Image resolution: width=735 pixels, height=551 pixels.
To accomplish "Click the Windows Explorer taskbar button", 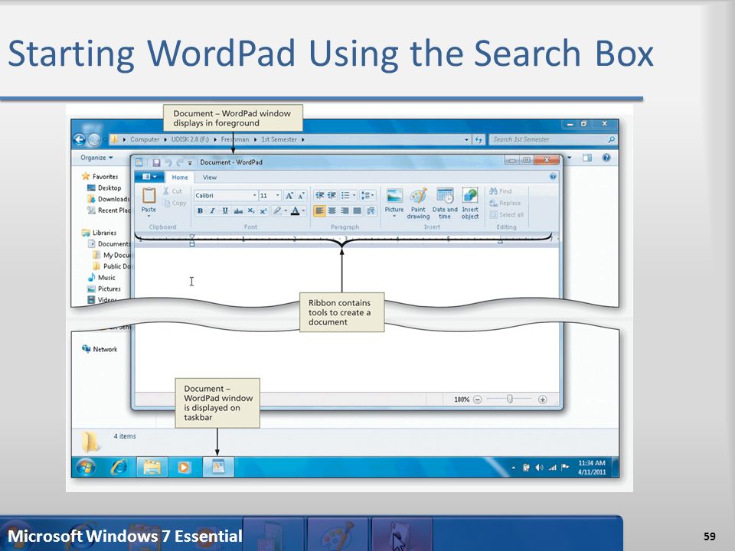I will click(152, 467).
